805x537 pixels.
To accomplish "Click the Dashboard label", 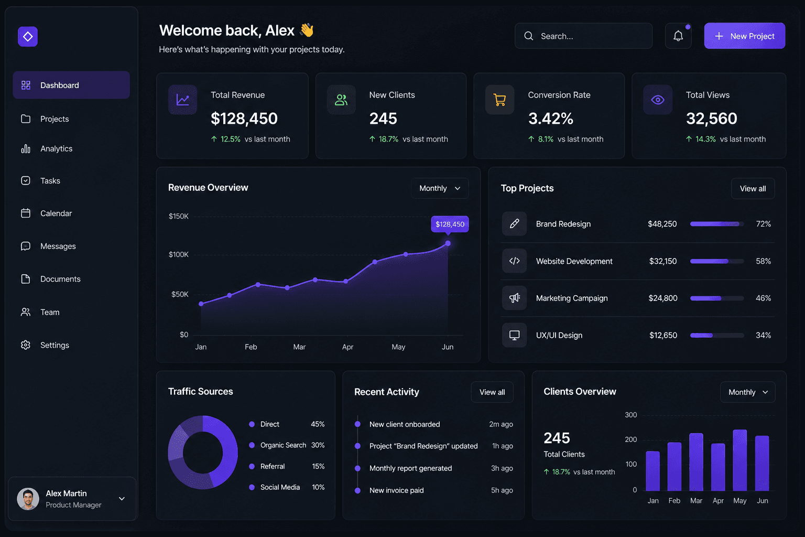I will (x=60, y=85).
